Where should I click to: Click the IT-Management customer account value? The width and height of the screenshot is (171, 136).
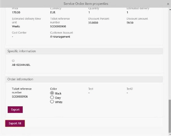point(60,37)
